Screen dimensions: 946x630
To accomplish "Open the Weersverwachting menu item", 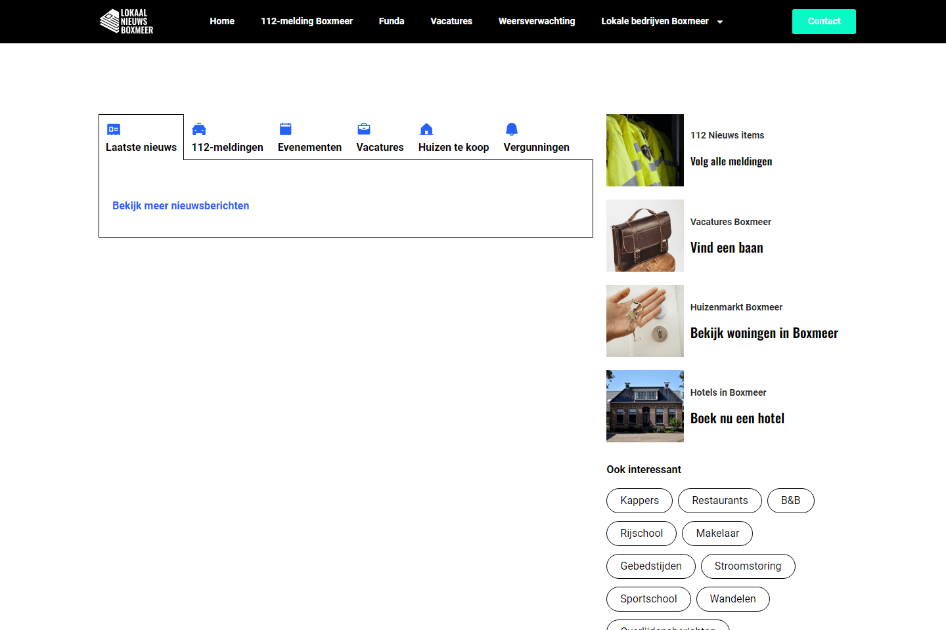I will [x=536, y=21].
